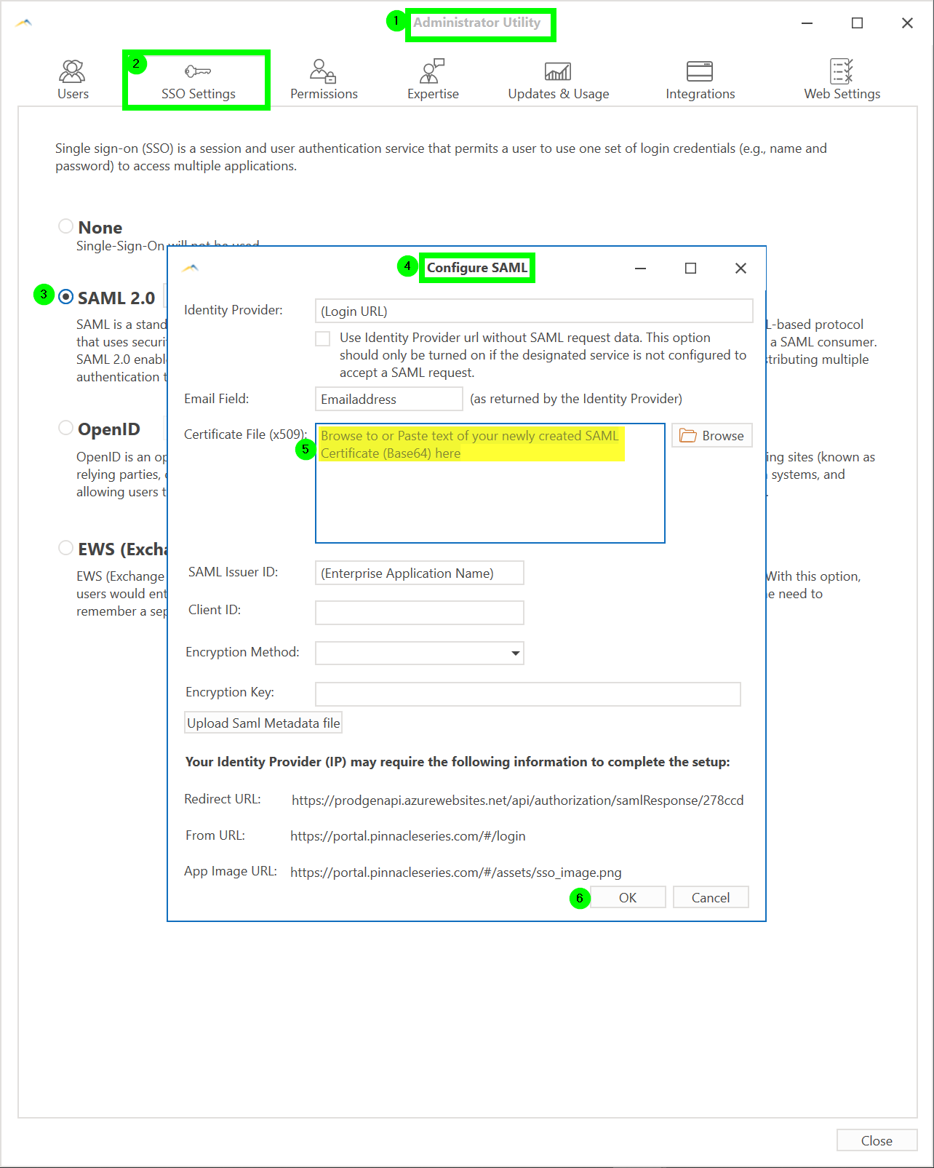The image size is (934, 1168).
Task: Click OK in Configure SAML dialog
Action: tap(628, 897)
